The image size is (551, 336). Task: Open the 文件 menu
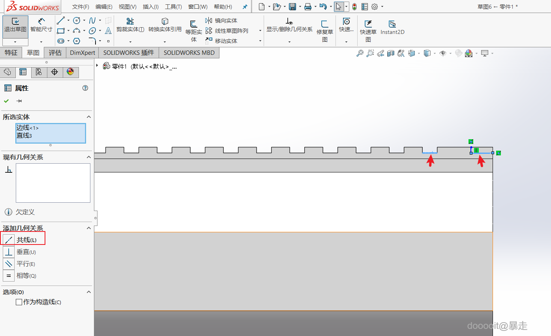coord(81,7)
